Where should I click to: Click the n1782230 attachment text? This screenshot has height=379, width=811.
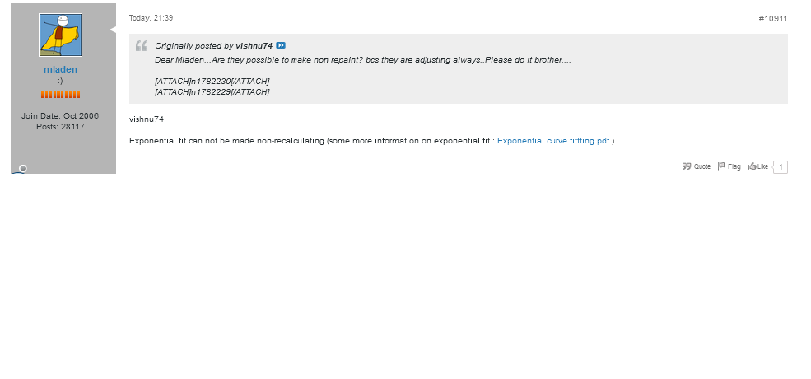pos(212,81)
